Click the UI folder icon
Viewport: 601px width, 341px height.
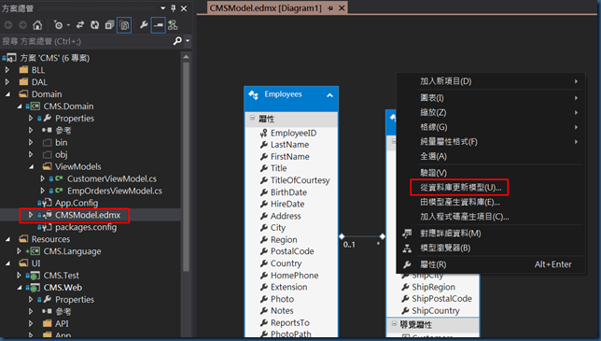pos(23,263)
